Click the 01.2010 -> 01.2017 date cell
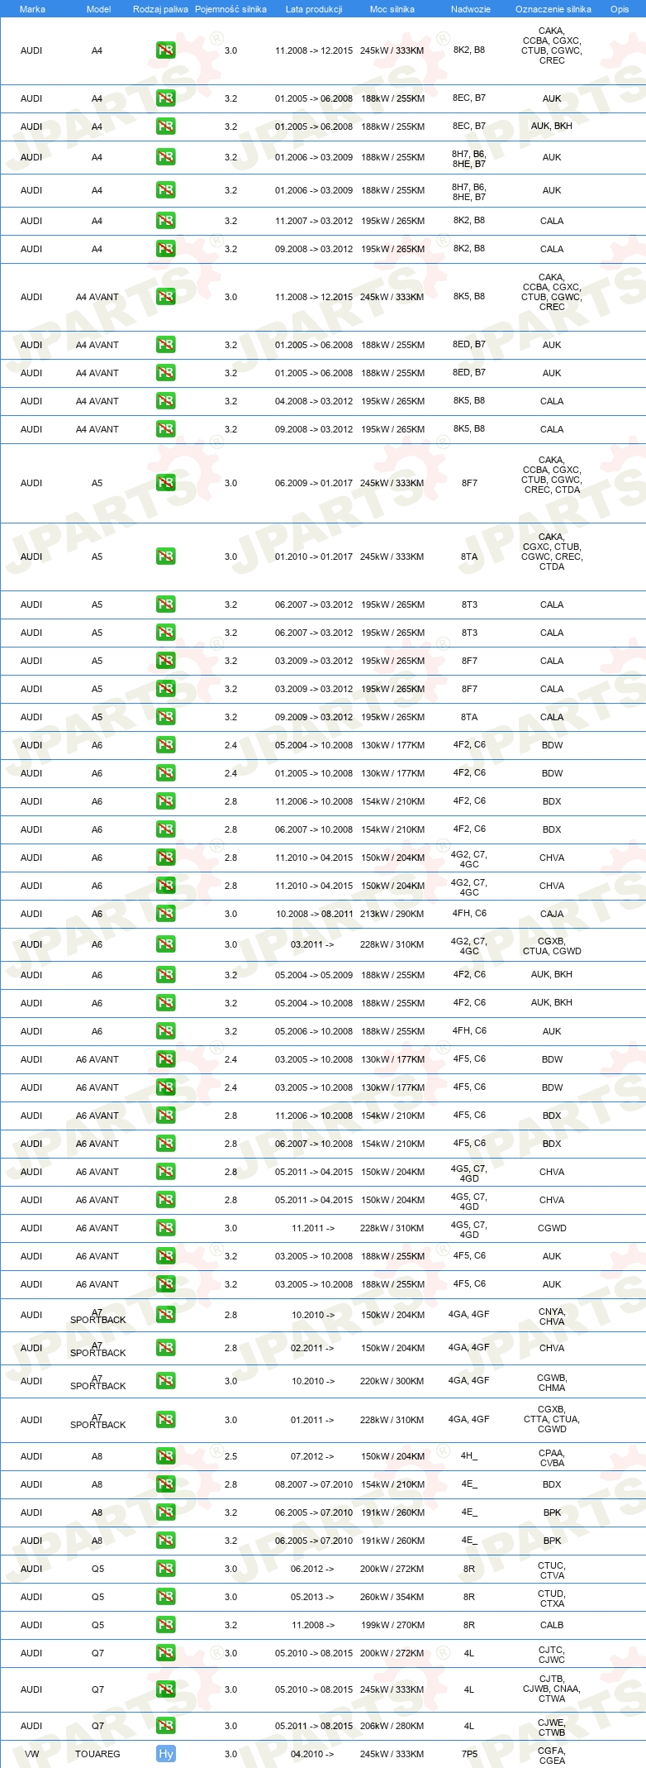This screenshot has width=646, height=1768. pos(314,557)
